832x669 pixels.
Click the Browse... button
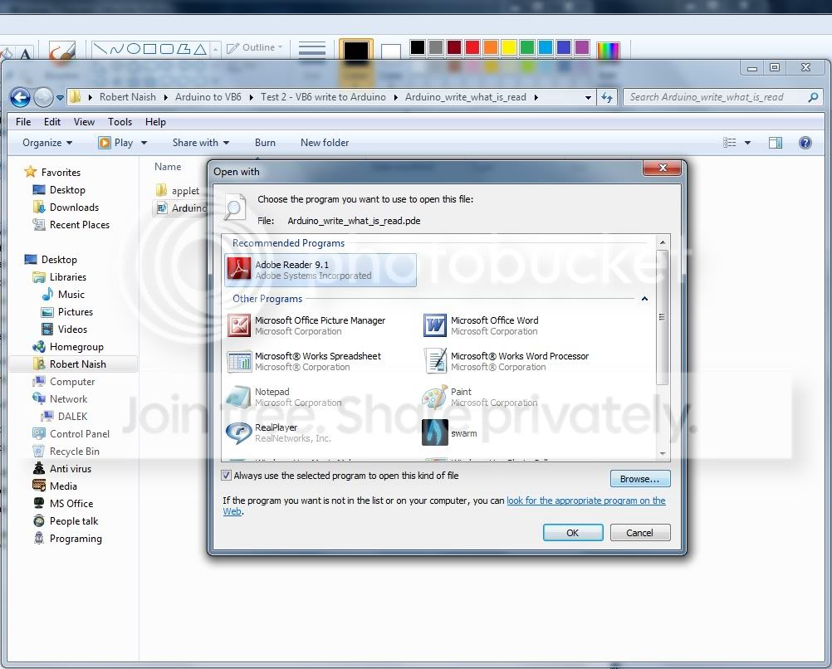pyautogui.click(x=640, y=479)
